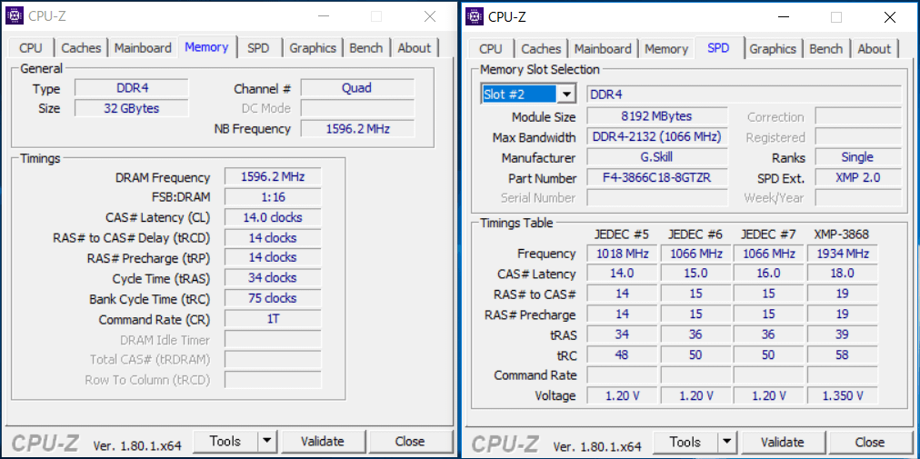Click the Ranks Single field

858,156
